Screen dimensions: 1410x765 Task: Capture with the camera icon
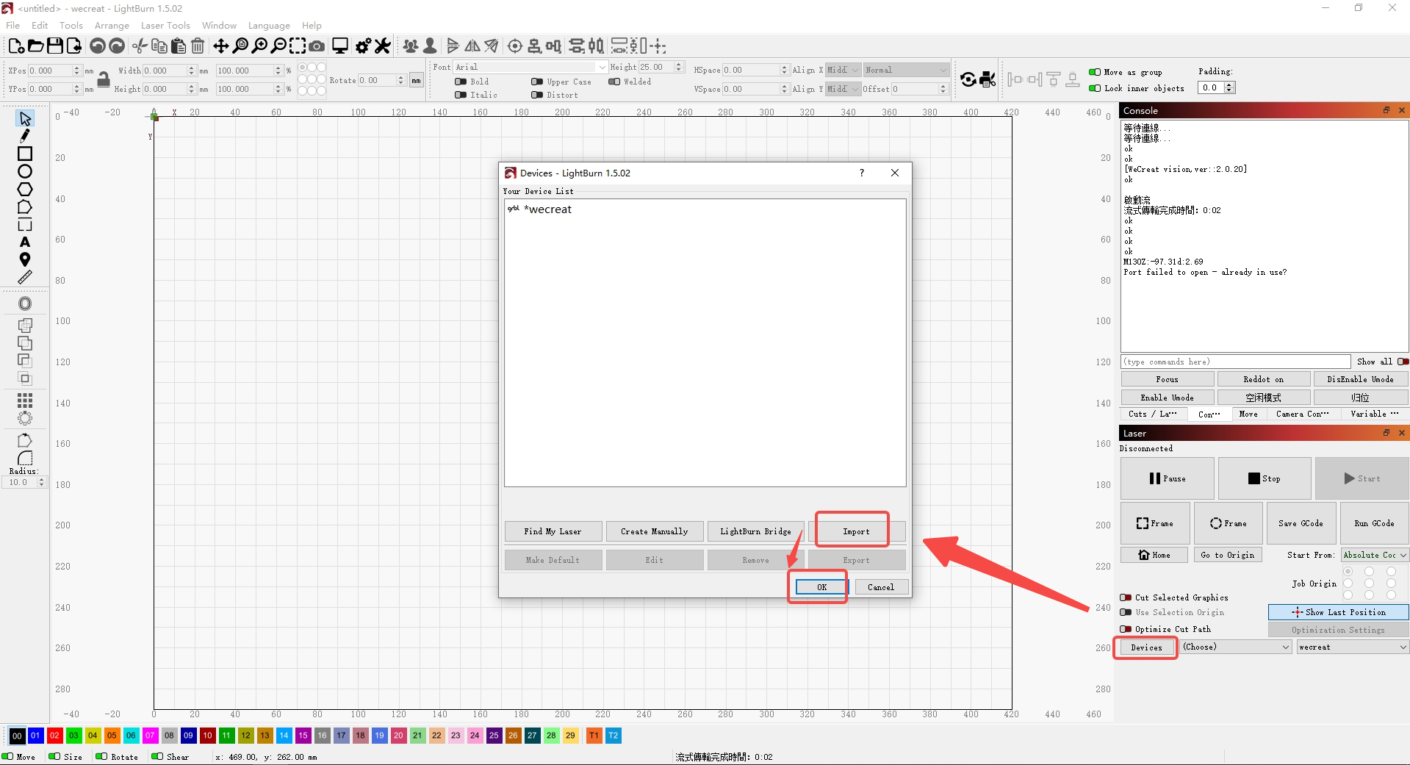pos(317,46)
